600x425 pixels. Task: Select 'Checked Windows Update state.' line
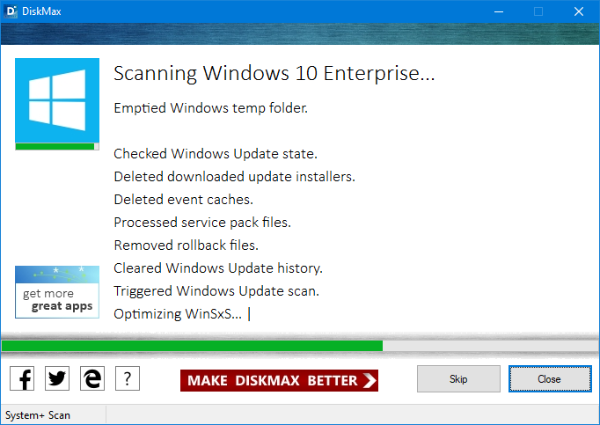point(216,153)
